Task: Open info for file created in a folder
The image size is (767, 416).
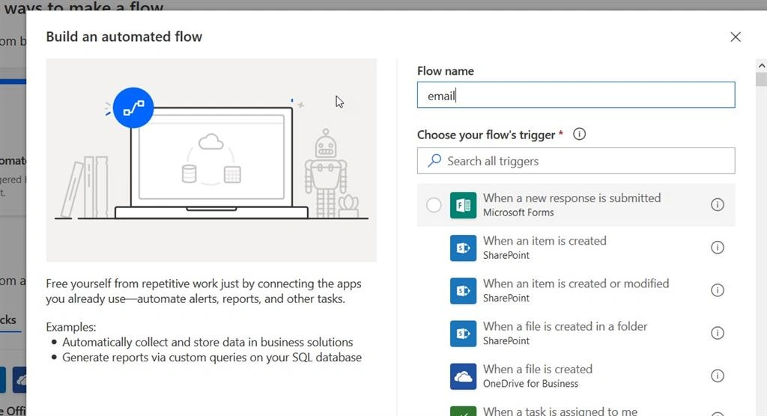Action: click(717, 333)
